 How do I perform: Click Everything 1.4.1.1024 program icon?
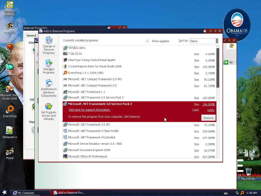click(x=65, y=73)
